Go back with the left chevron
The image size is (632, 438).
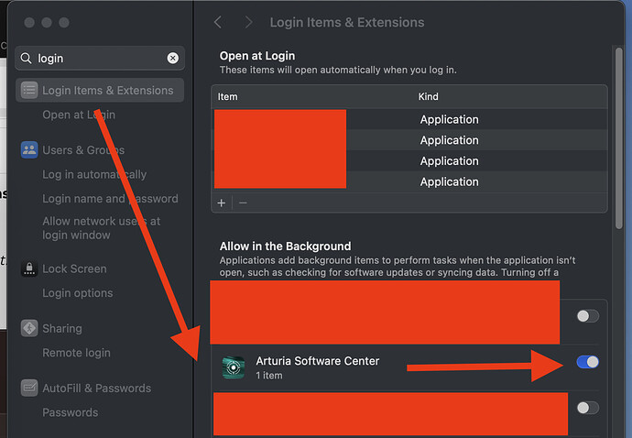[x=218, y=22]
